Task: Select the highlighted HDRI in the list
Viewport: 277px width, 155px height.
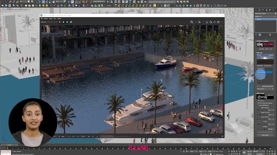Action: [264, 72]
